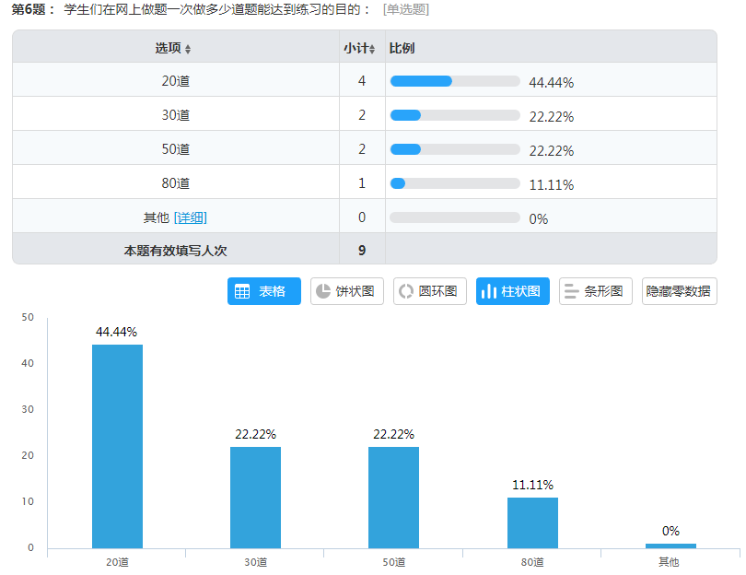Click the 50道 option cell in table

176,149
